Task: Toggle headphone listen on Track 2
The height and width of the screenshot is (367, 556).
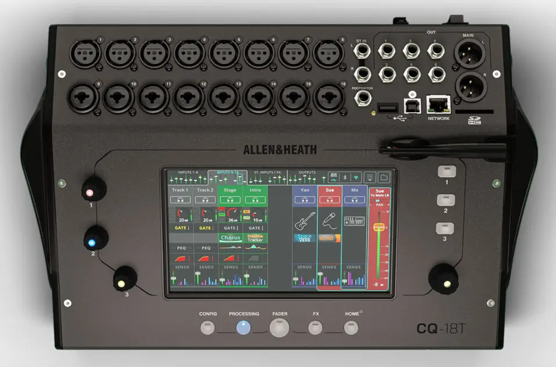Action: (x=205, y=200)
